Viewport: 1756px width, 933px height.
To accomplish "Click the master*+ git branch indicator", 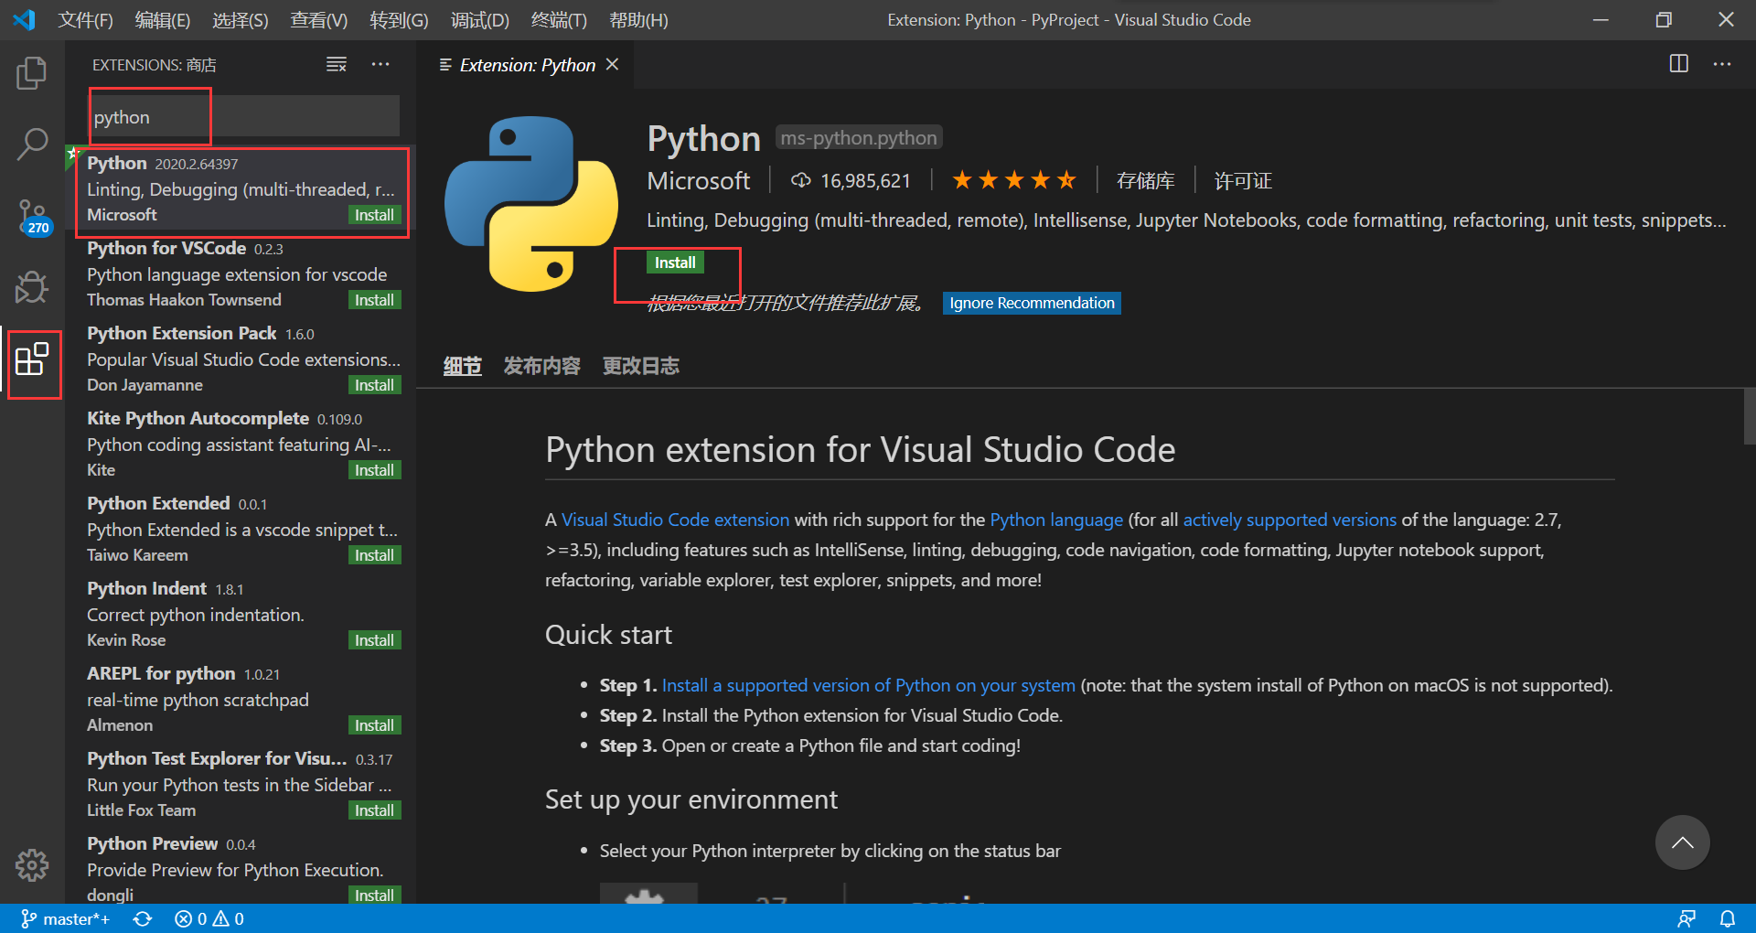I will pos(66,918).
